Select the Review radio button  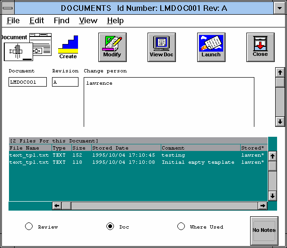[29, 227]
